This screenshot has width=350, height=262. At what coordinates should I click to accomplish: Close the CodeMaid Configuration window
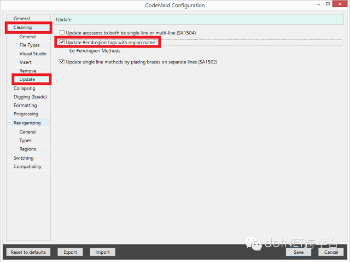(x=340, y=4)
